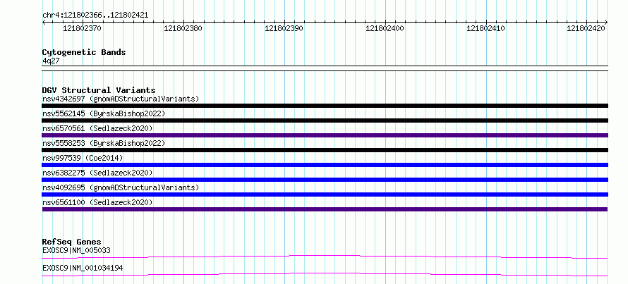The width and height of the screenshot is (628, 284).
Task: Select the purple bar under nsv6570561
Action: pyautogui.click(x=325, y=135)
